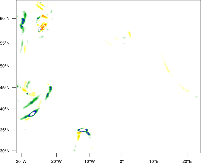This screenshot has width=201, height=163.
Task: Click the 55°N latitude axis label
Action: [x=5, y=43]
